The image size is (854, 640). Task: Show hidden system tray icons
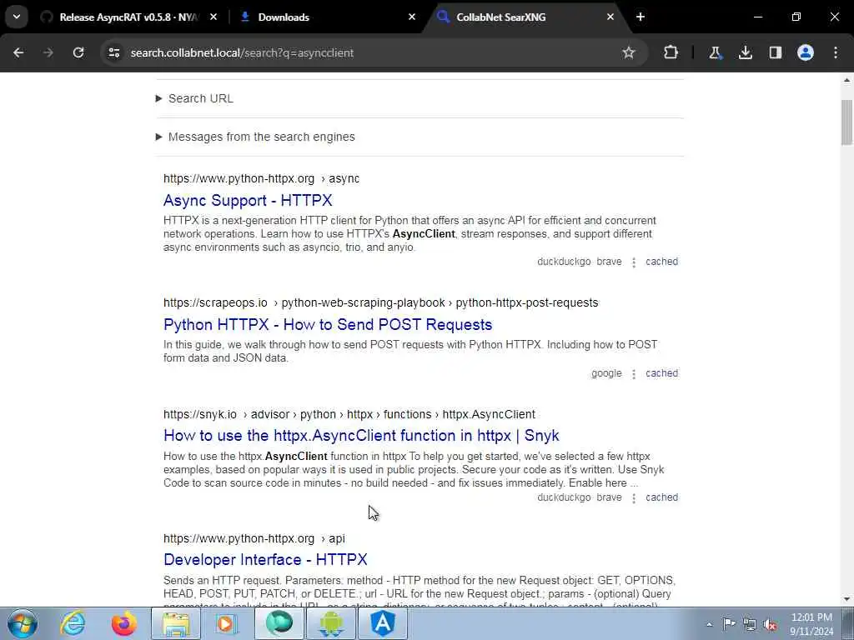[709, 625]
